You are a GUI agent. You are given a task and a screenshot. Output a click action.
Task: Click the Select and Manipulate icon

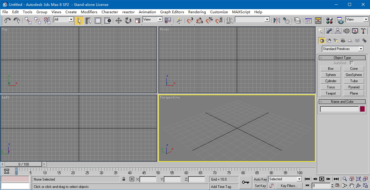tap(179, 21)
